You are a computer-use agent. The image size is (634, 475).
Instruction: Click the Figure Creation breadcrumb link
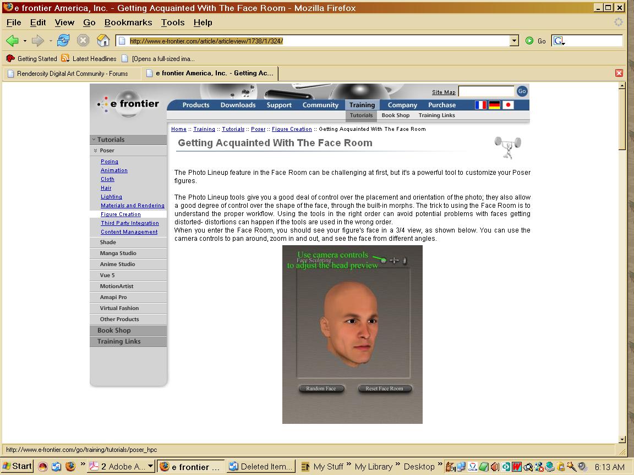point(292,129)
